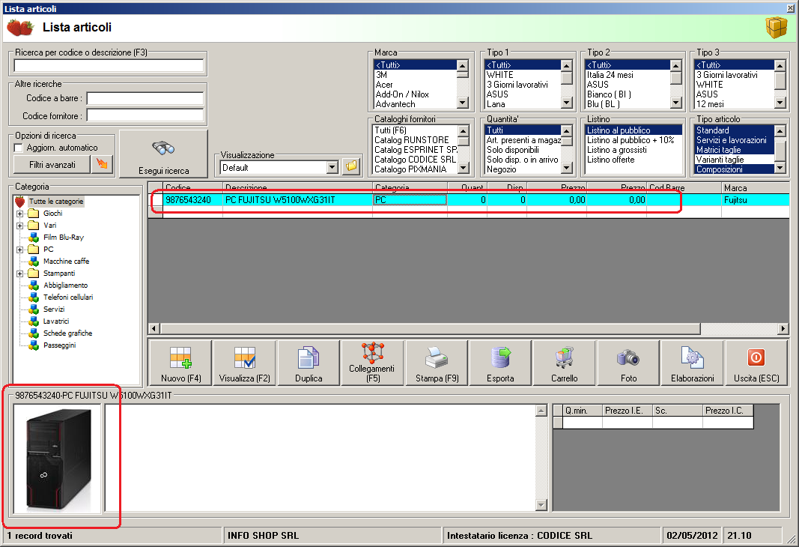Select 12 mesi in Tipo 3
Image resolution: width=799 pixels, height=547 pixels.
point(735,104)
